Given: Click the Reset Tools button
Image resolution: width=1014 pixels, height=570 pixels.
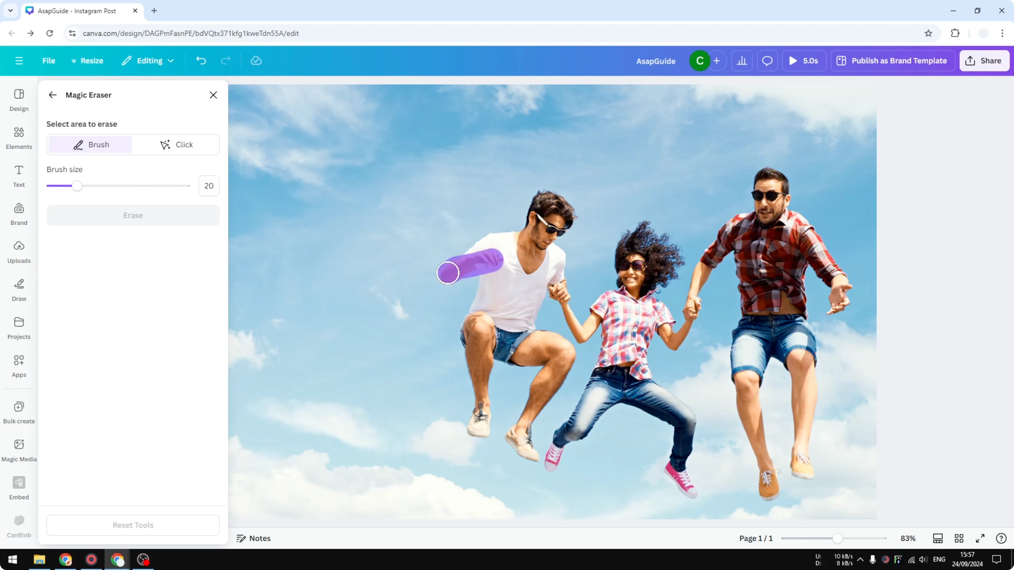Looking at the screenshot, I should (x=133, y=525).
